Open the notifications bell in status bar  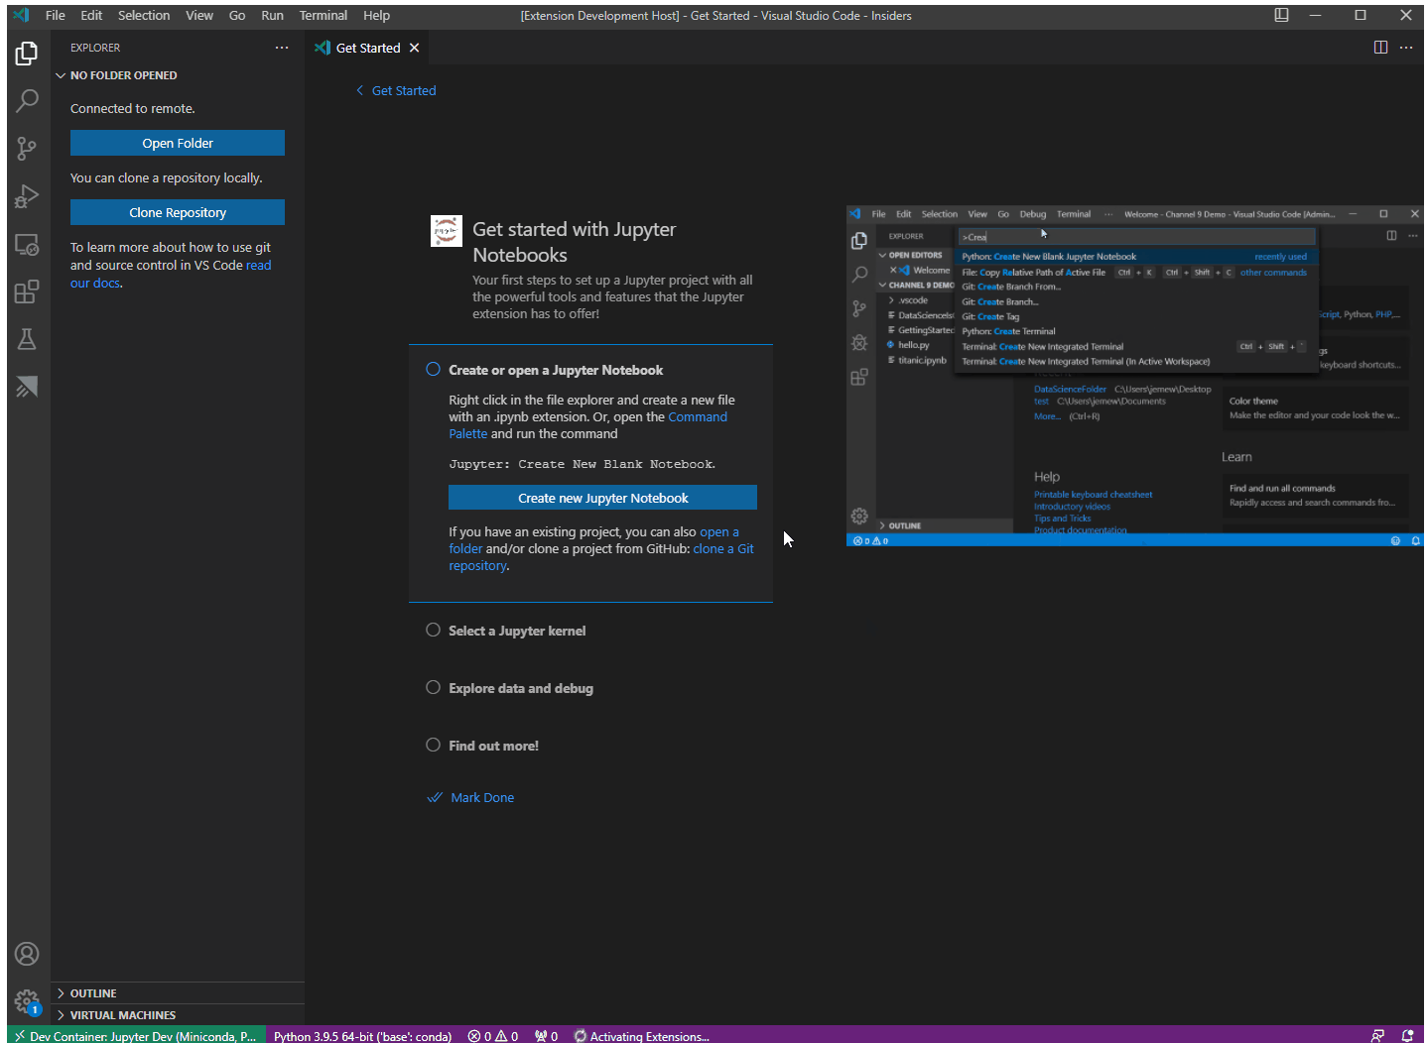point(1407,1036)
